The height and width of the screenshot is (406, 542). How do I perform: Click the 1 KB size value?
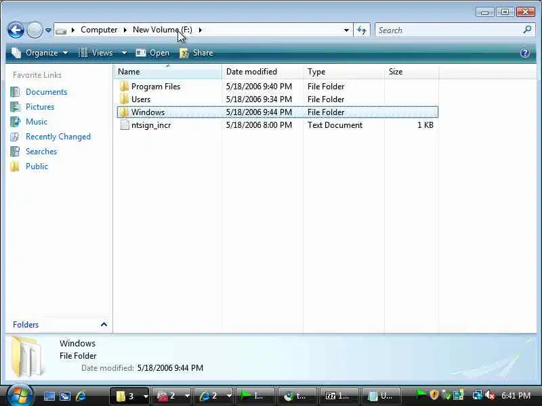coord(425,125)
